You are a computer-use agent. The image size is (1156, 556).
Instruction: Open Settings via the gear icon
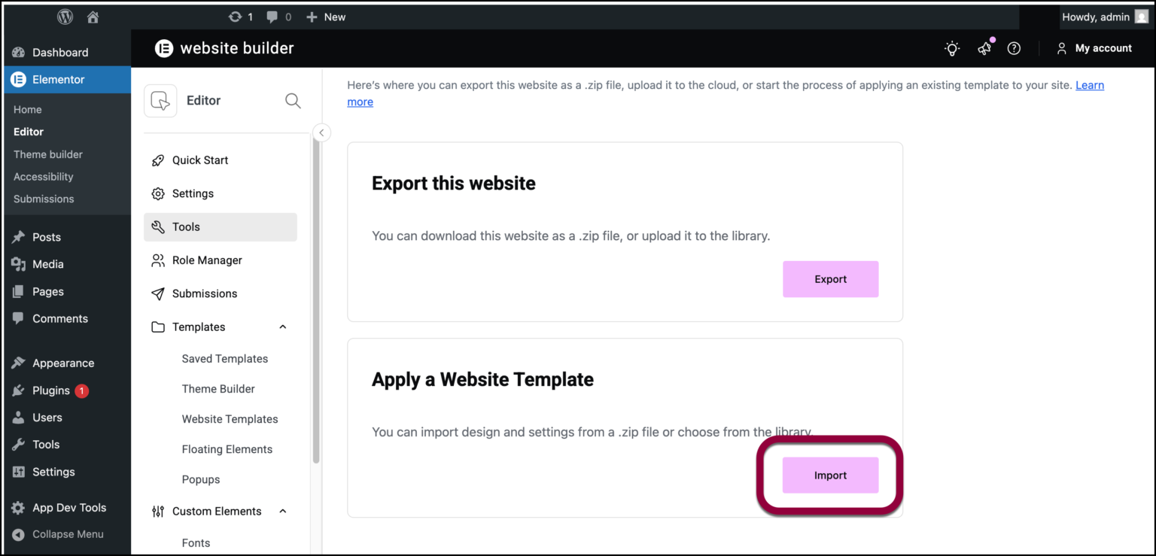pyautogui.click(x=157, y=193)
